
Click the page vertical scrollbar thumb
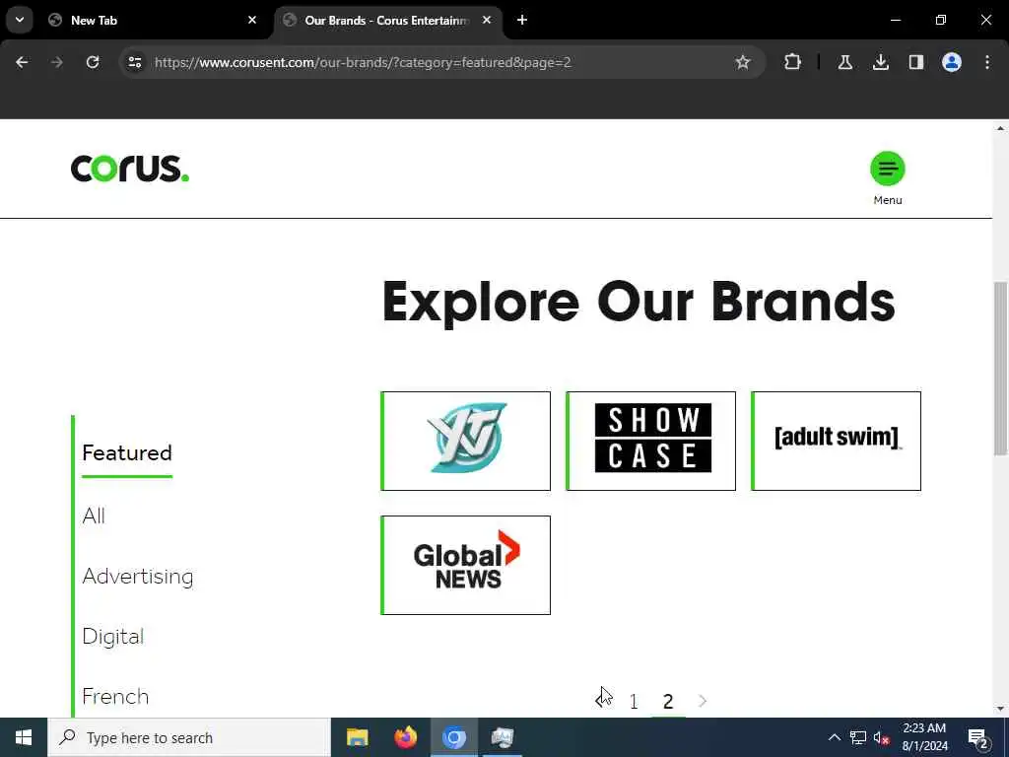coord(1001,369)
